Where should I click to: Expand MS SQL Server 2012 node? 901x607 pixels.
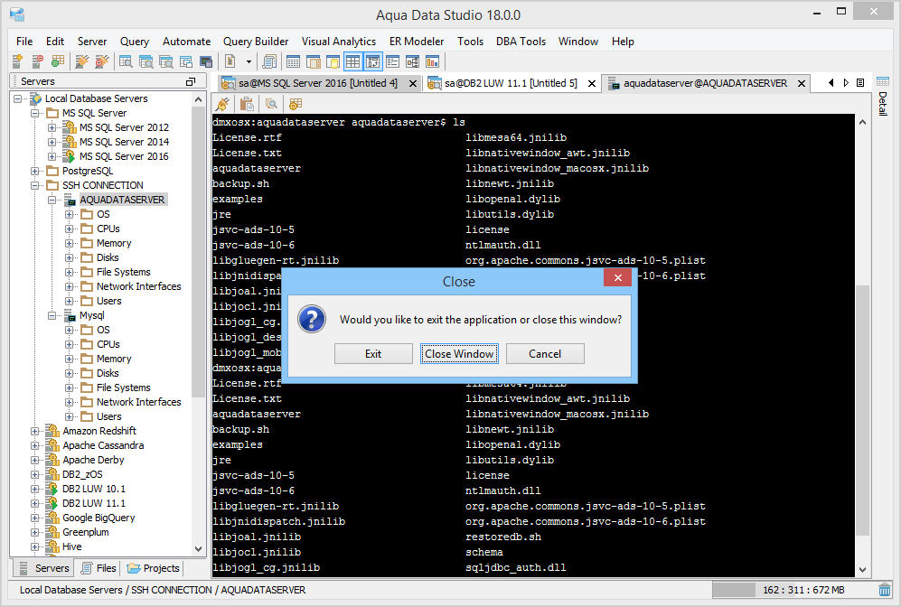pos(52,127)
